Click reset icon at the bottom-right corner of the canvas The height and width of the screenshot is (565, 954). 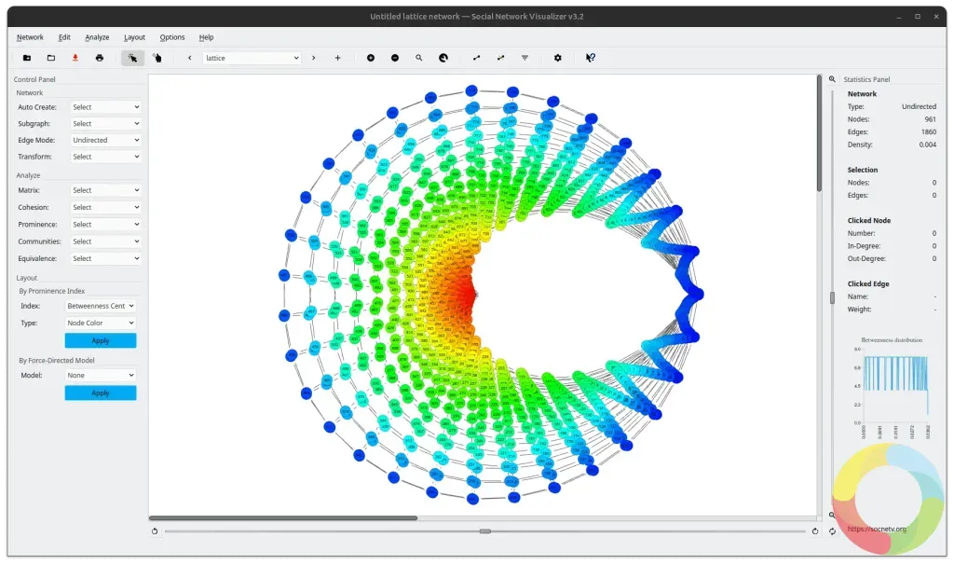coord(832,531)
